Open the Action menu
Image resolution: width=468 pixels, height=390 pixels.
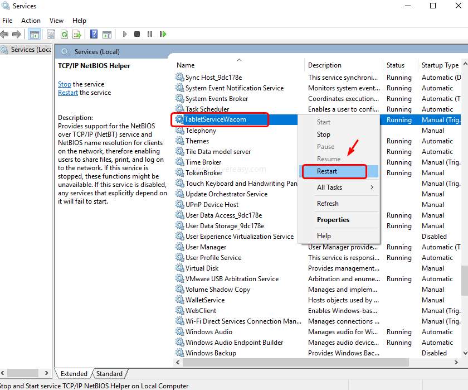coord(31,21)
